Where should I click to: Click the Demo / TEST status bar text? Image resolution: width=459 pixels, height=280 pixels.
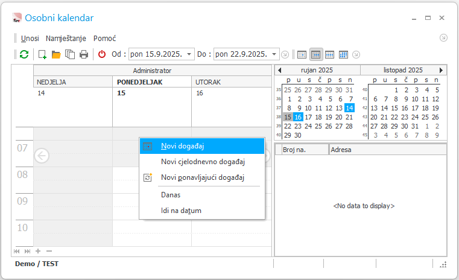pos(37,264)
